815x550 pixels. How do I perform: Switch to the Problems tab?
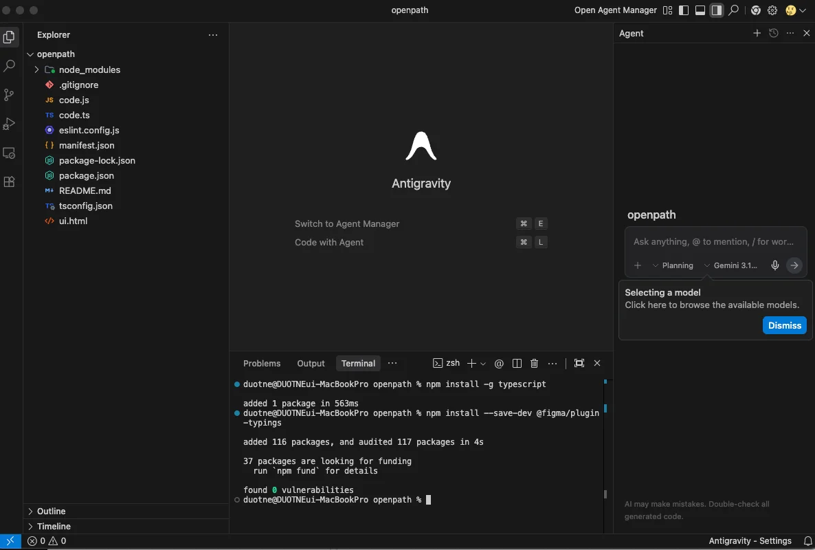pyautogui.click(x=261, y=364)
